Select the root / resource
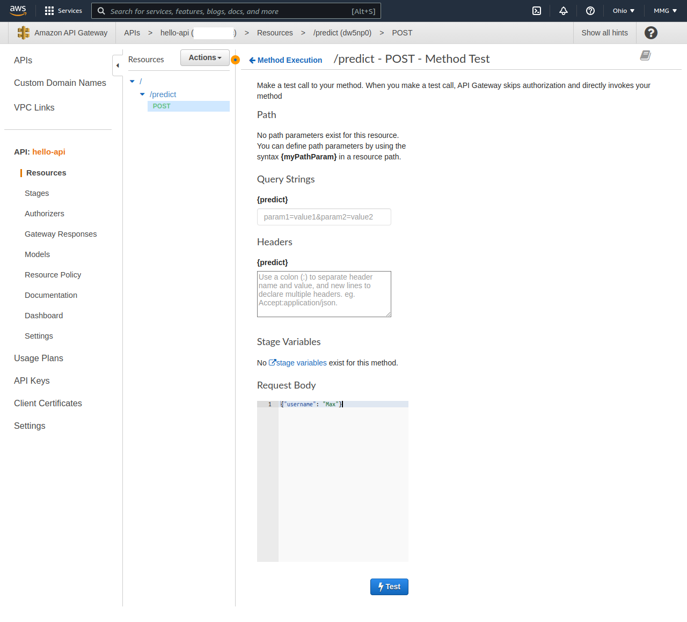This screenshot has height=622, width=687. (141, 82)
